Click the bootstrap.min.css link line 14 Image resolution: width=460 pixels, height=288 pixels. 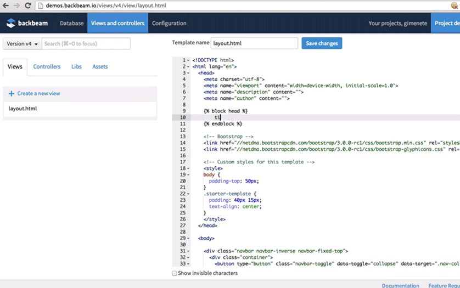click(x=332, y=143)
